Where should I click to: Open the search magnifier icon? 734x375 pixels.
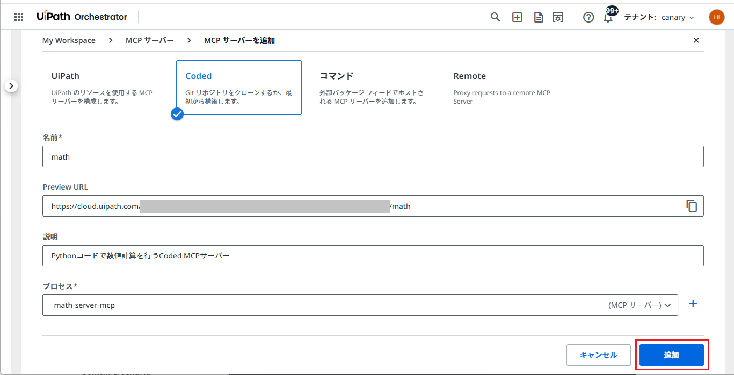click(x=496, y=17)
